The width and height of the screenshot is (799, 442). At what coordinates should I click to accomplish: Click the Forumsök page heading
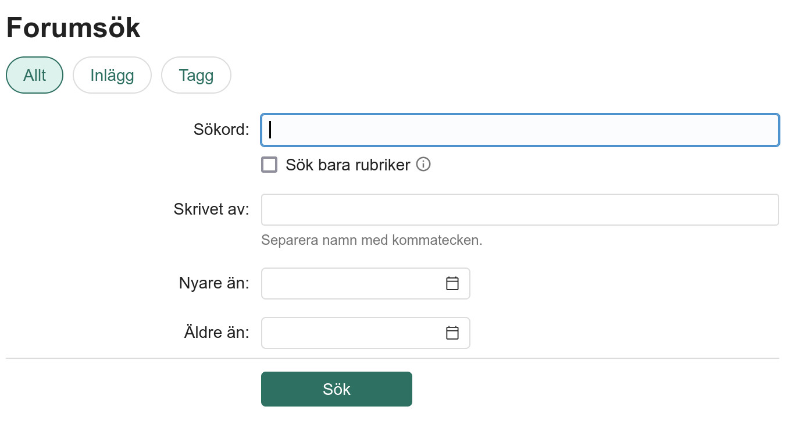pos(73,27)
